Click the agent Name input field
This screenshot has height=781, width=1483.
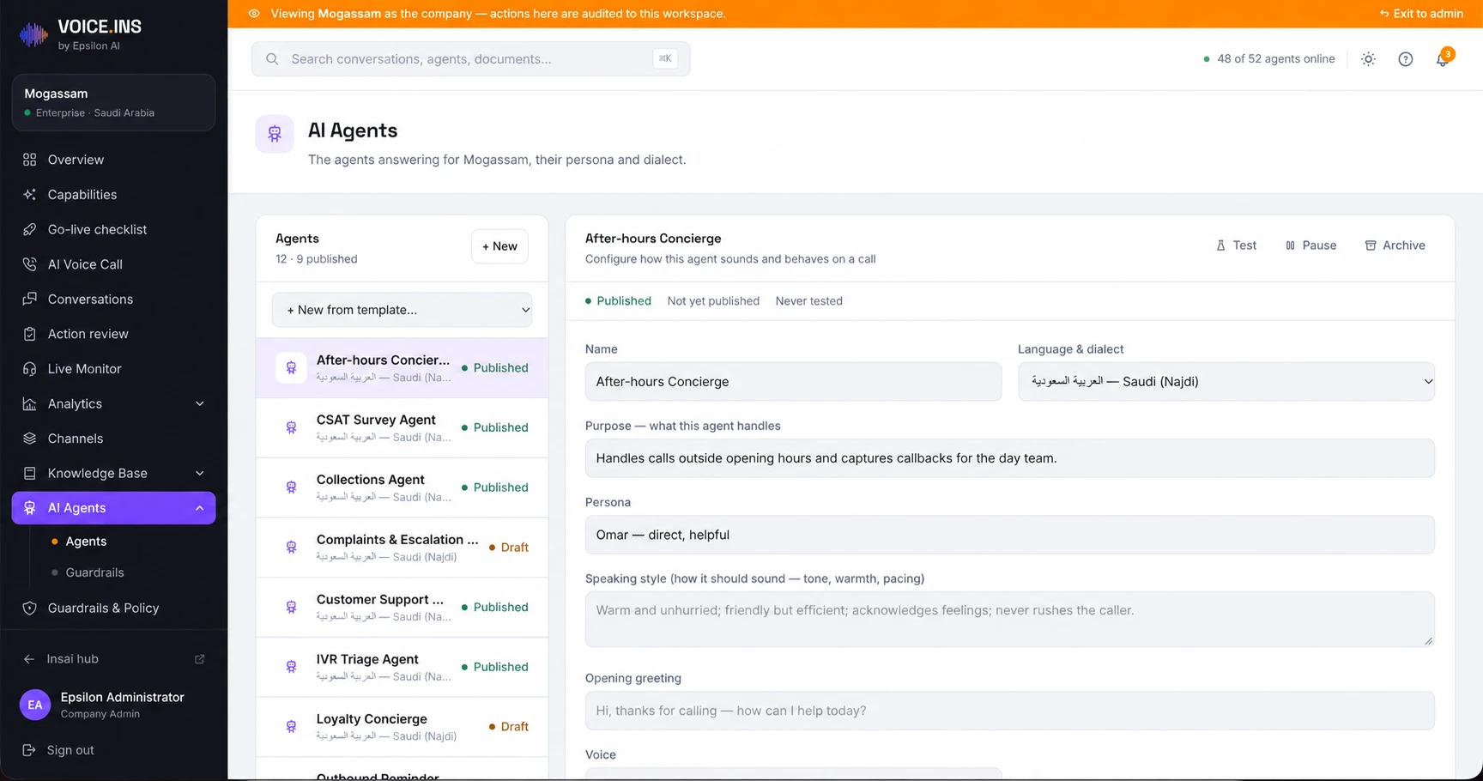793,382
